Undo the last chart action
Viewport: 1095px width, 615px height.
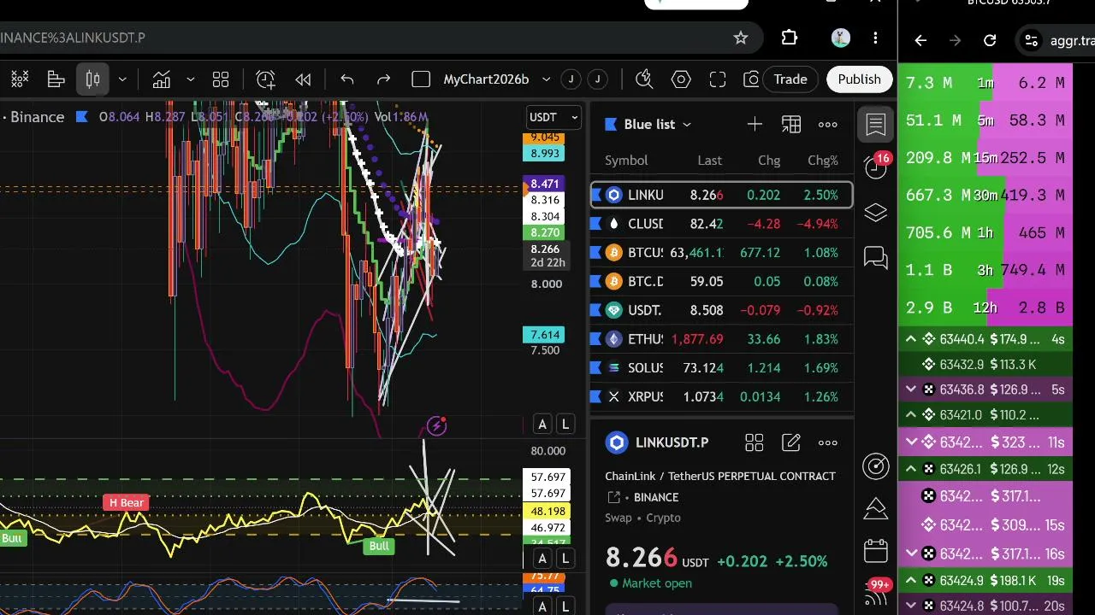pyautogui.click(x=347, y=79)
